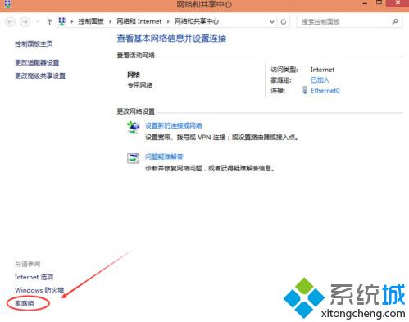Open 家庭组 link at sidebar bottom
Viewport: 409px width, 322px height.
coord(25,303)
